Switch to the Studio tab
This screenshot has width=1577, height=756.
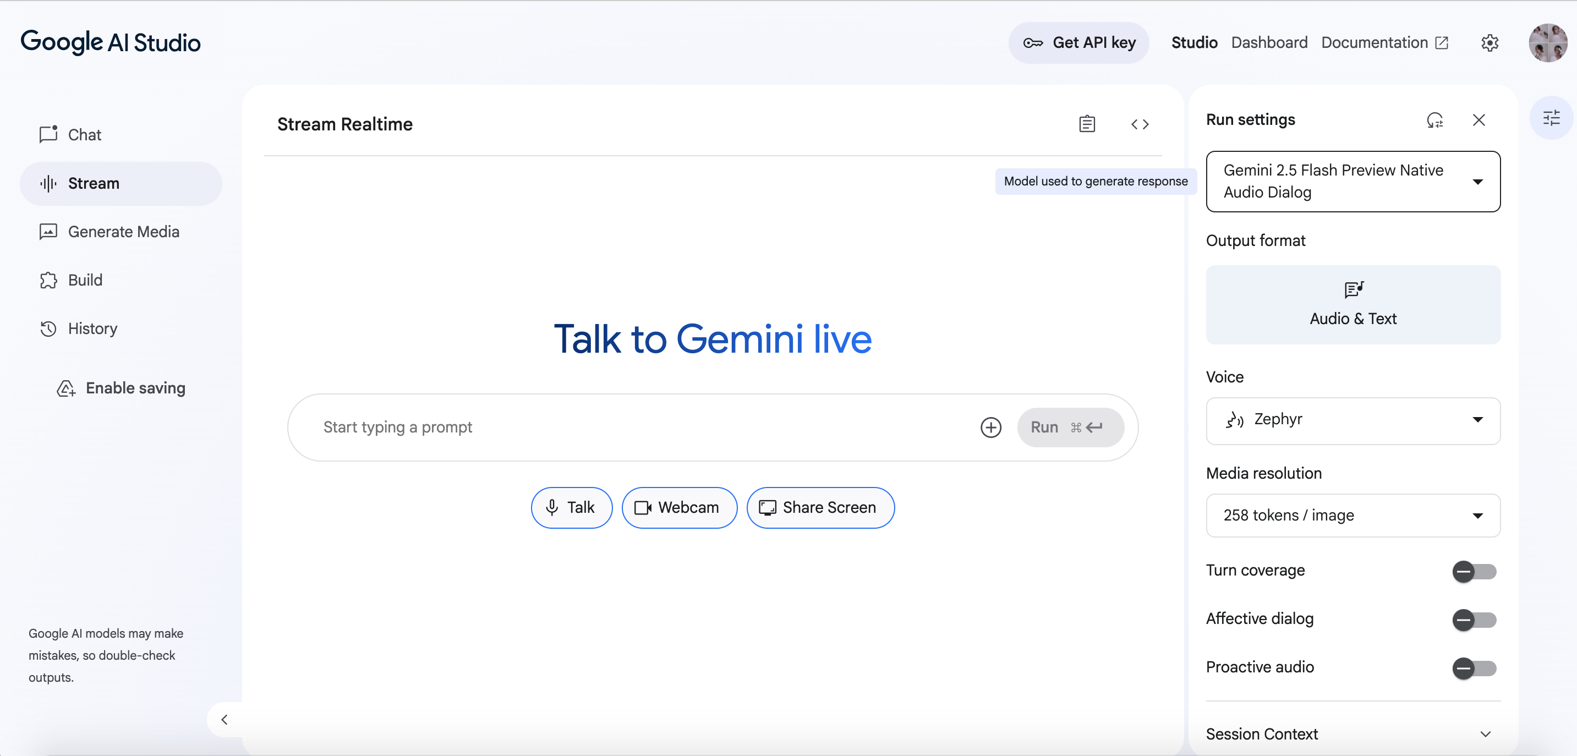(1194, 43)
